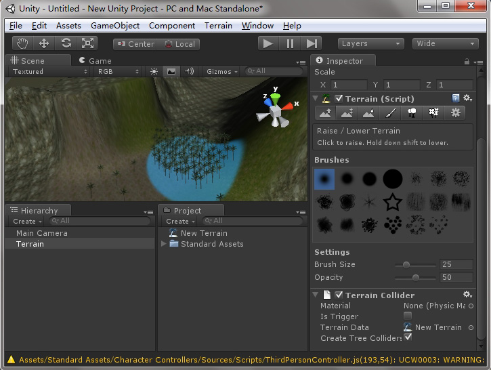Toggle scene lighting sun icon

154,72
